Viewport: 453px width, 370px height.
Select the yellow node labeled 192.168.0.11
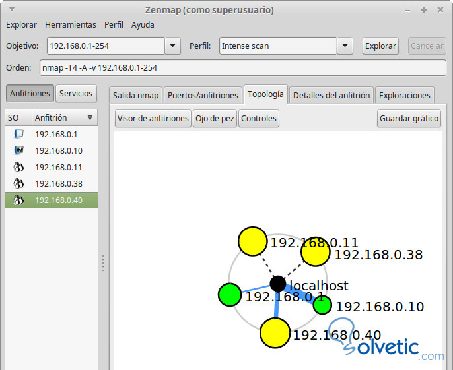pyautogui.click(x=252, y=241)
